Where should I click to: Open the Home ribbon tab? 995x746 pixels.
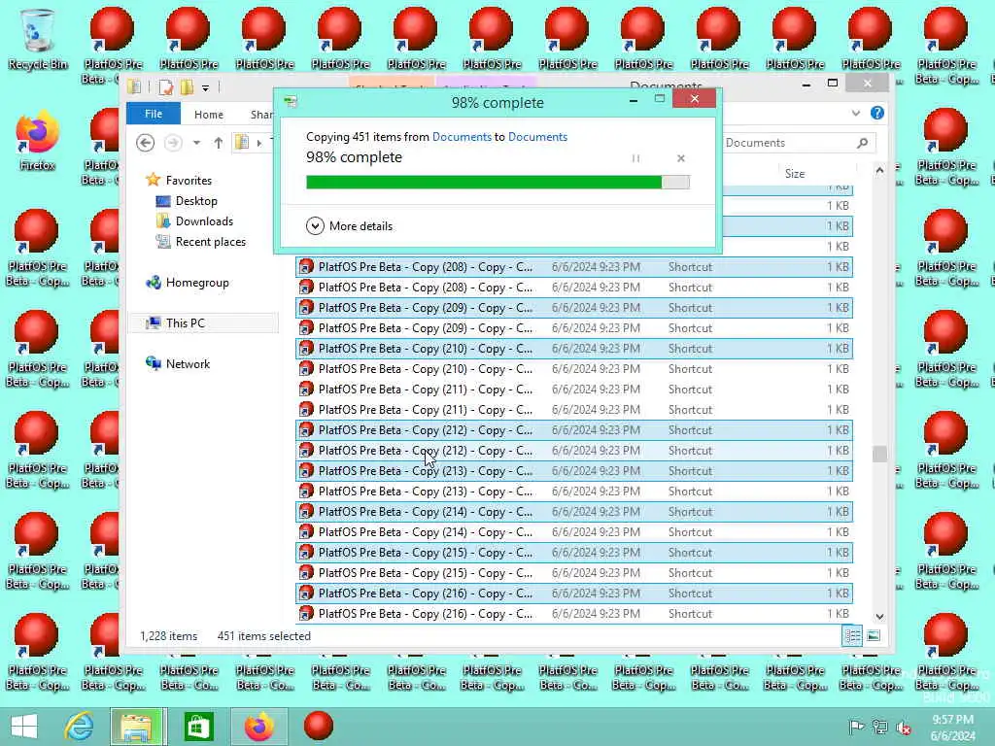click(209, 115)
